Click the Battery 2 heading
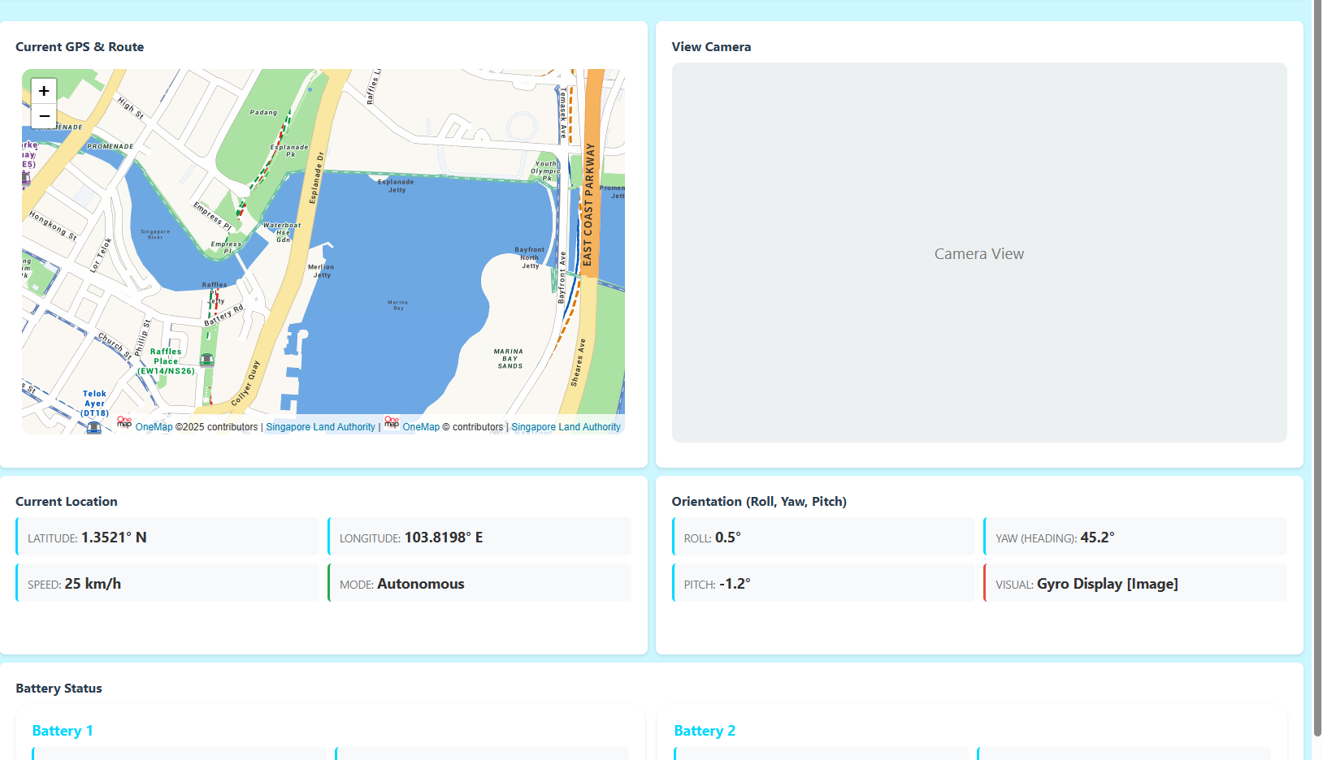 [705, 731]
